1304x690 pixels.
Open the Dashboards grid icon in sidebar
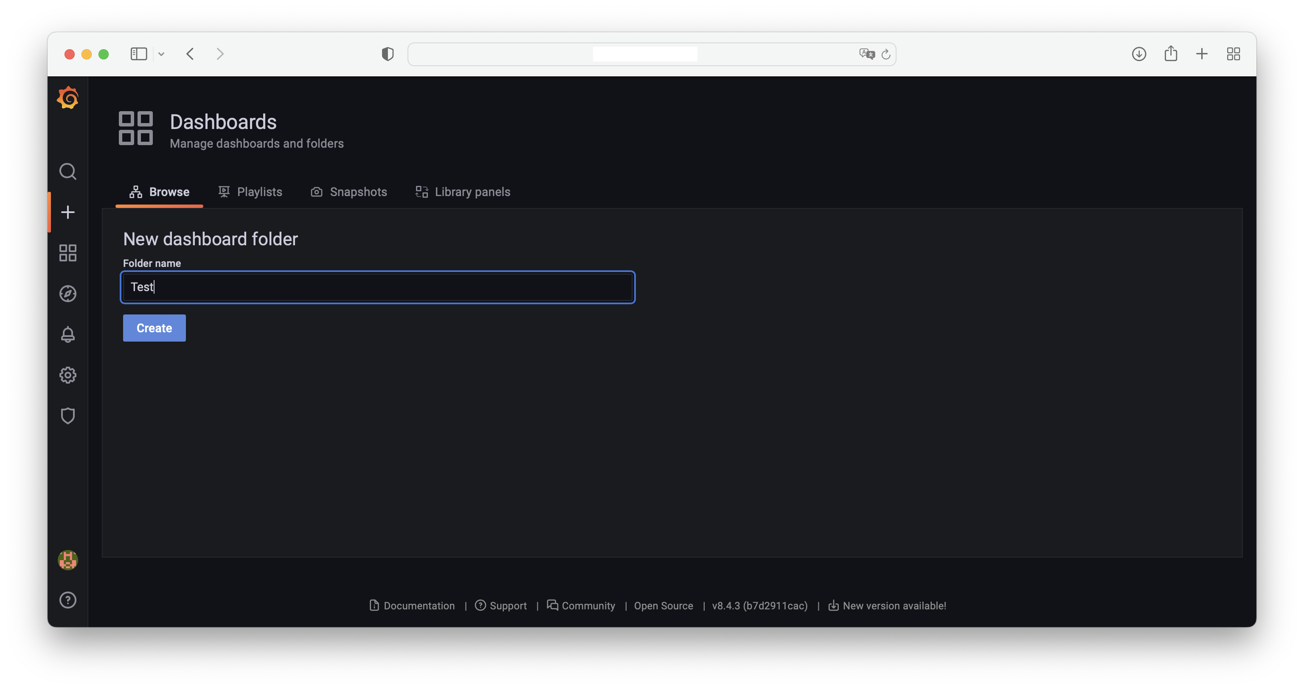68,252
